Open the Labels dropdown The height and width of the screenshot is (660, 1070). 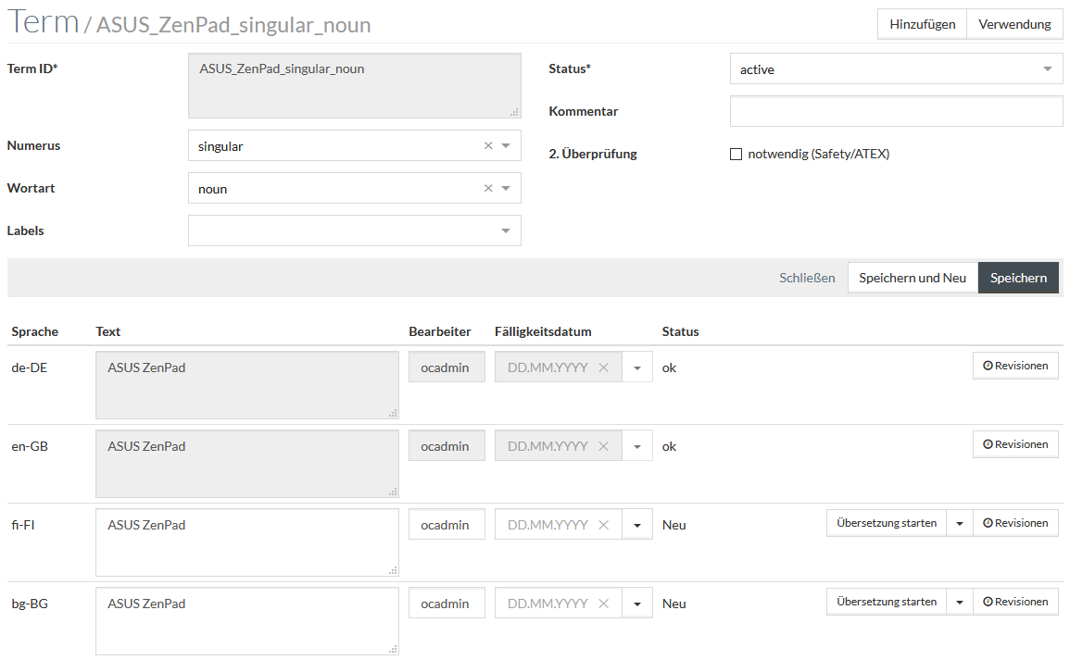point(354,230)
